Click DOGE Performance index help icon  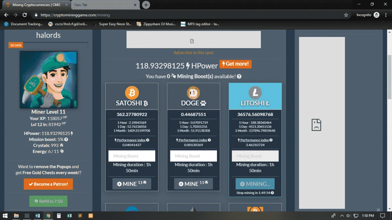209,140
